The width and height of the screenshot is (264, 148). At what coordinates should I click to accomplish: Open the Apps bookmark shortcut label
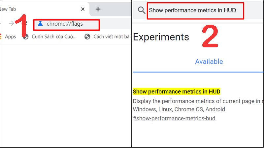[10, 37]
